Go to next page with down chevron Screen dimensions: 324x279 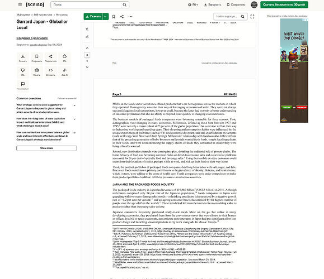(x=87, y=67)
